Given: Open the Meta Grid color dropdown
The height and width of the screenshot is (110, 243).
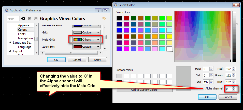Looking at the screenshot, I should coord(86,40).
